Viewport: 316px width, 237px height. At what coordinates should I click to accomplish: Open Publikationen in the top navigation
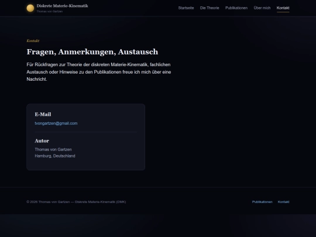click(x=236, y=8)
